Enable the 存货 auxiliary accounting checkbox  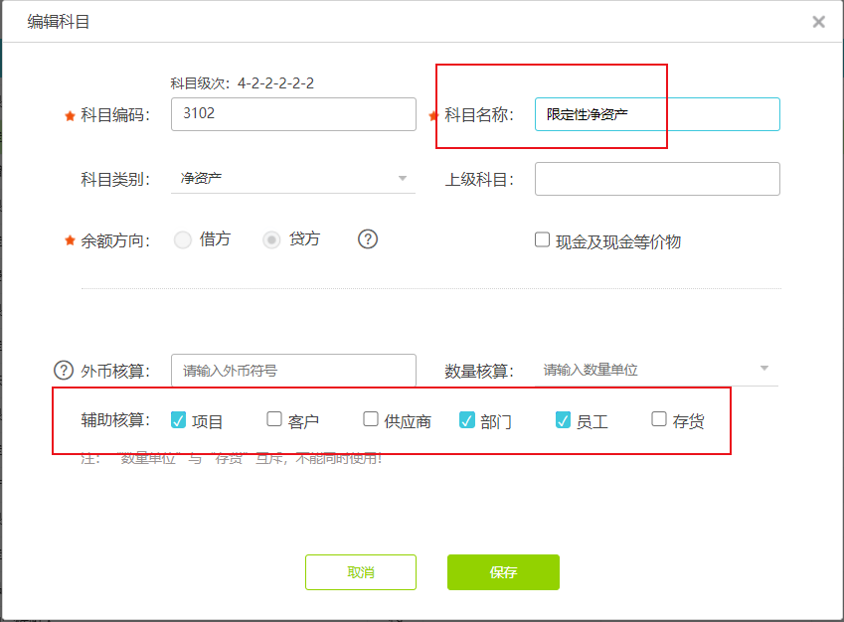(x=657, y=420)
